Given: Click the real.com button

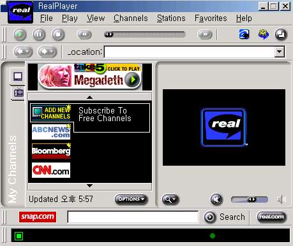Looking at the screenshot, I should 271,217.
